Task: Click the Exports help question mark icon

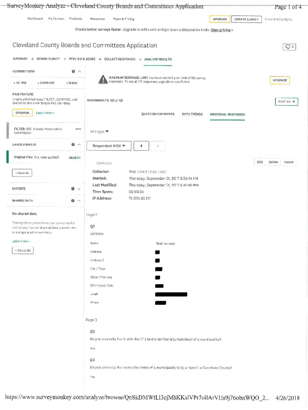Action: 73,189
